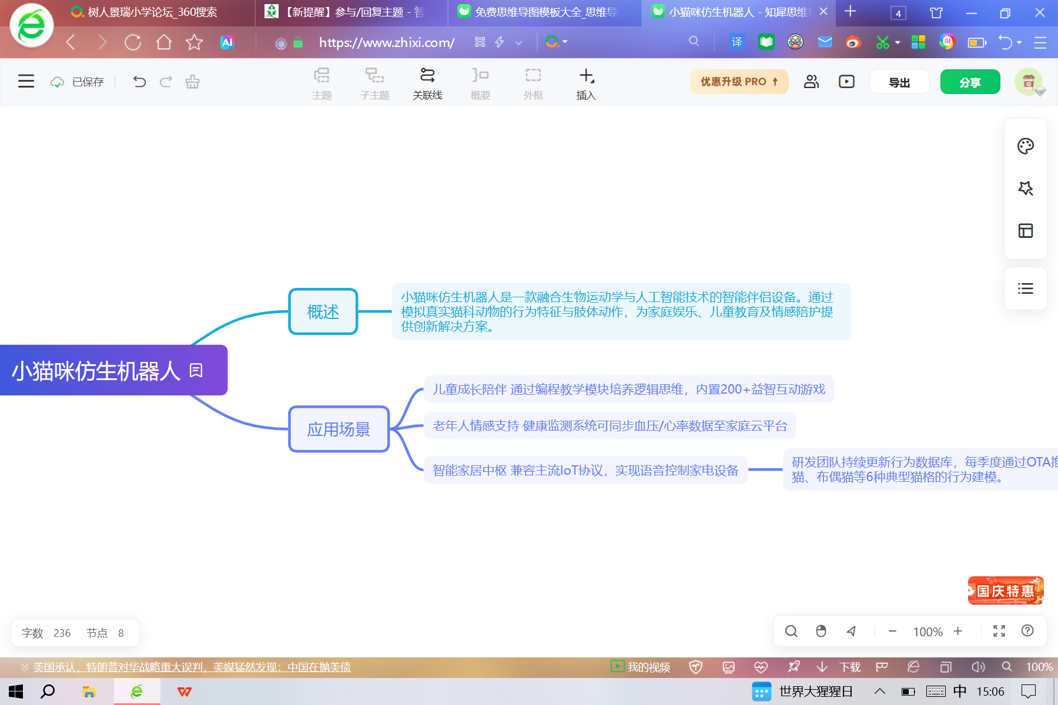
Task: Toggle mouse mode in canvas toolbar
Action: [x=821, y=631]
